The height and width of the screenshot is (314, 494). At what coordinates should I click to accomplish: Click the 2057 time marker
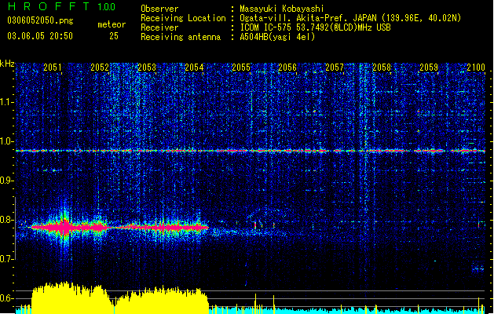point(335,67)
